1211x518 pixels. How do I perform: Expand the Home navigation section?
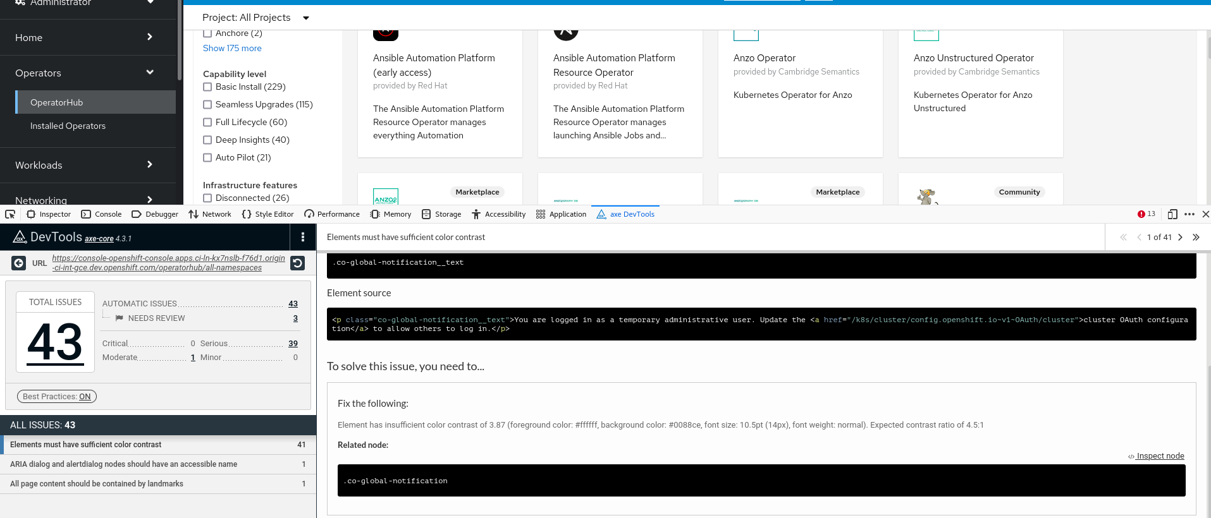pyautogui.click(x=88, y=37)
